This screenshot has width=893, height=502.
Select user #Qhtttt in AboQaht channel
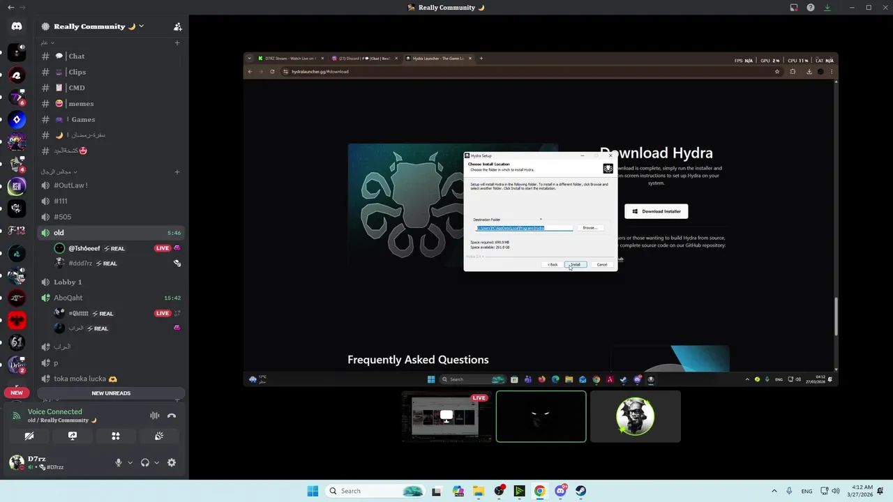[117, 313]
